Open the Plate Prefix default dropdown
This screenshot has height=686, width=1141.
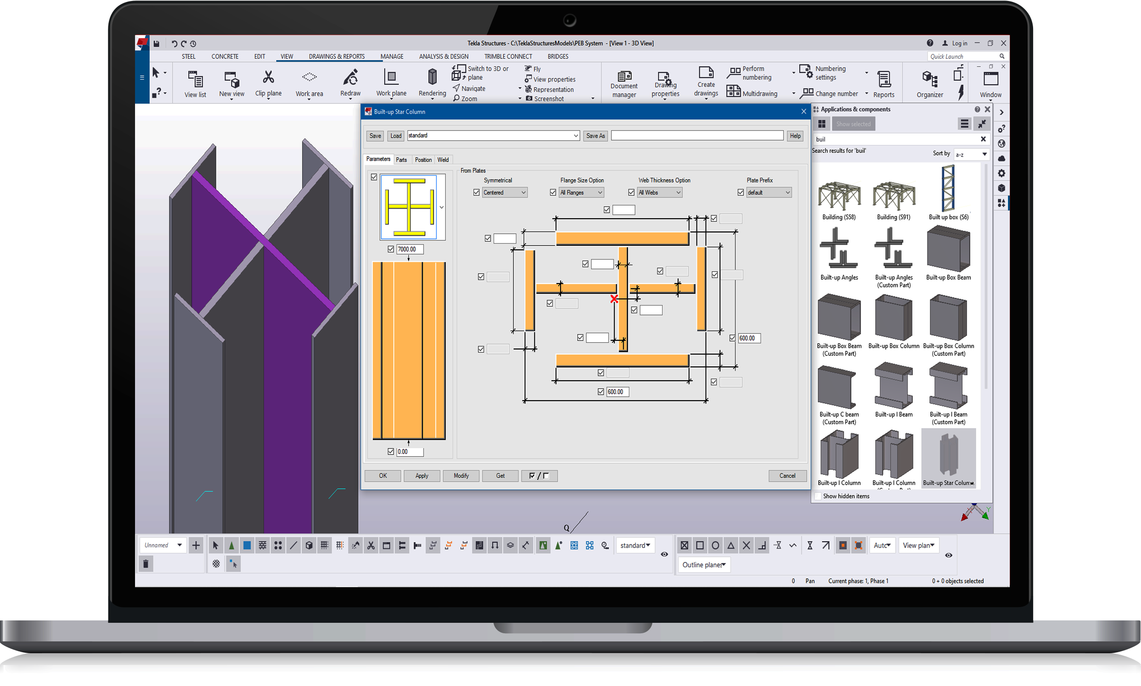[x=769, y=192]
